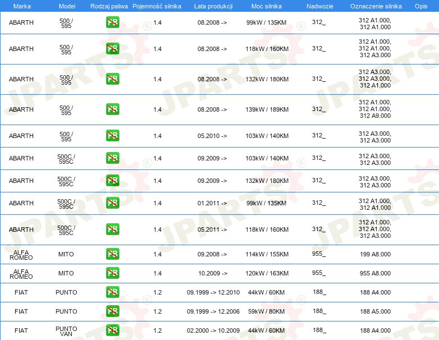Click the Lata produkcji column header
This screenshot has height=340, width=439.
pyautogui.click(x=213, y=6)
